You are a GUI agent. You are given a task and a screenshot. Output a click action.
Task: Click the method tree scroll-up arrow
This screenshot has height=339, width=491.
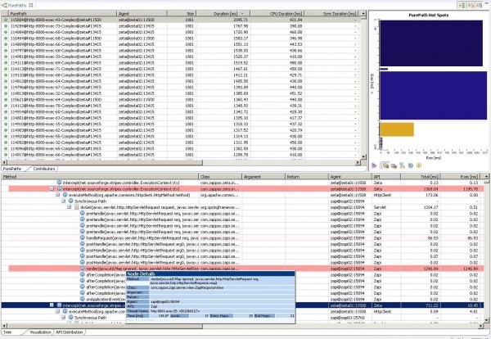[x=486, y=176]
